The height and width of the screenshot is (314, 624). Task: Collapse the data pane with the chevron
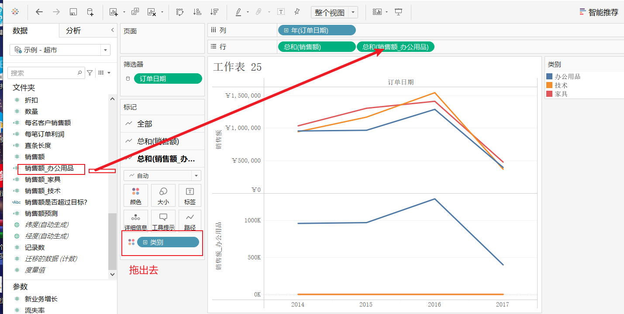click(x=112, y=30)
